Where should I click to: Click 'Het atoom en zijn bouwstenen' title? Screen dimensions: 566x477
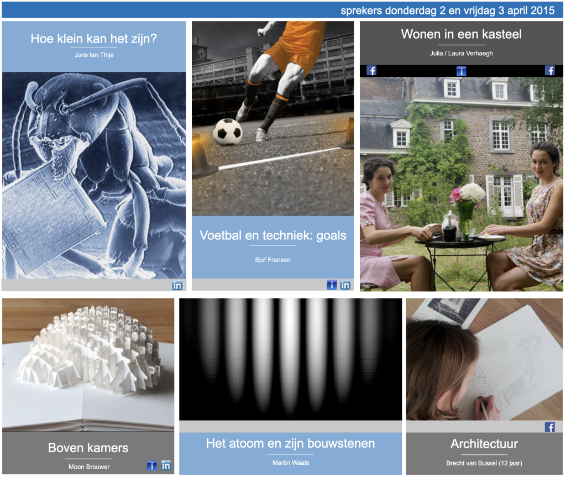click(290, 443)
